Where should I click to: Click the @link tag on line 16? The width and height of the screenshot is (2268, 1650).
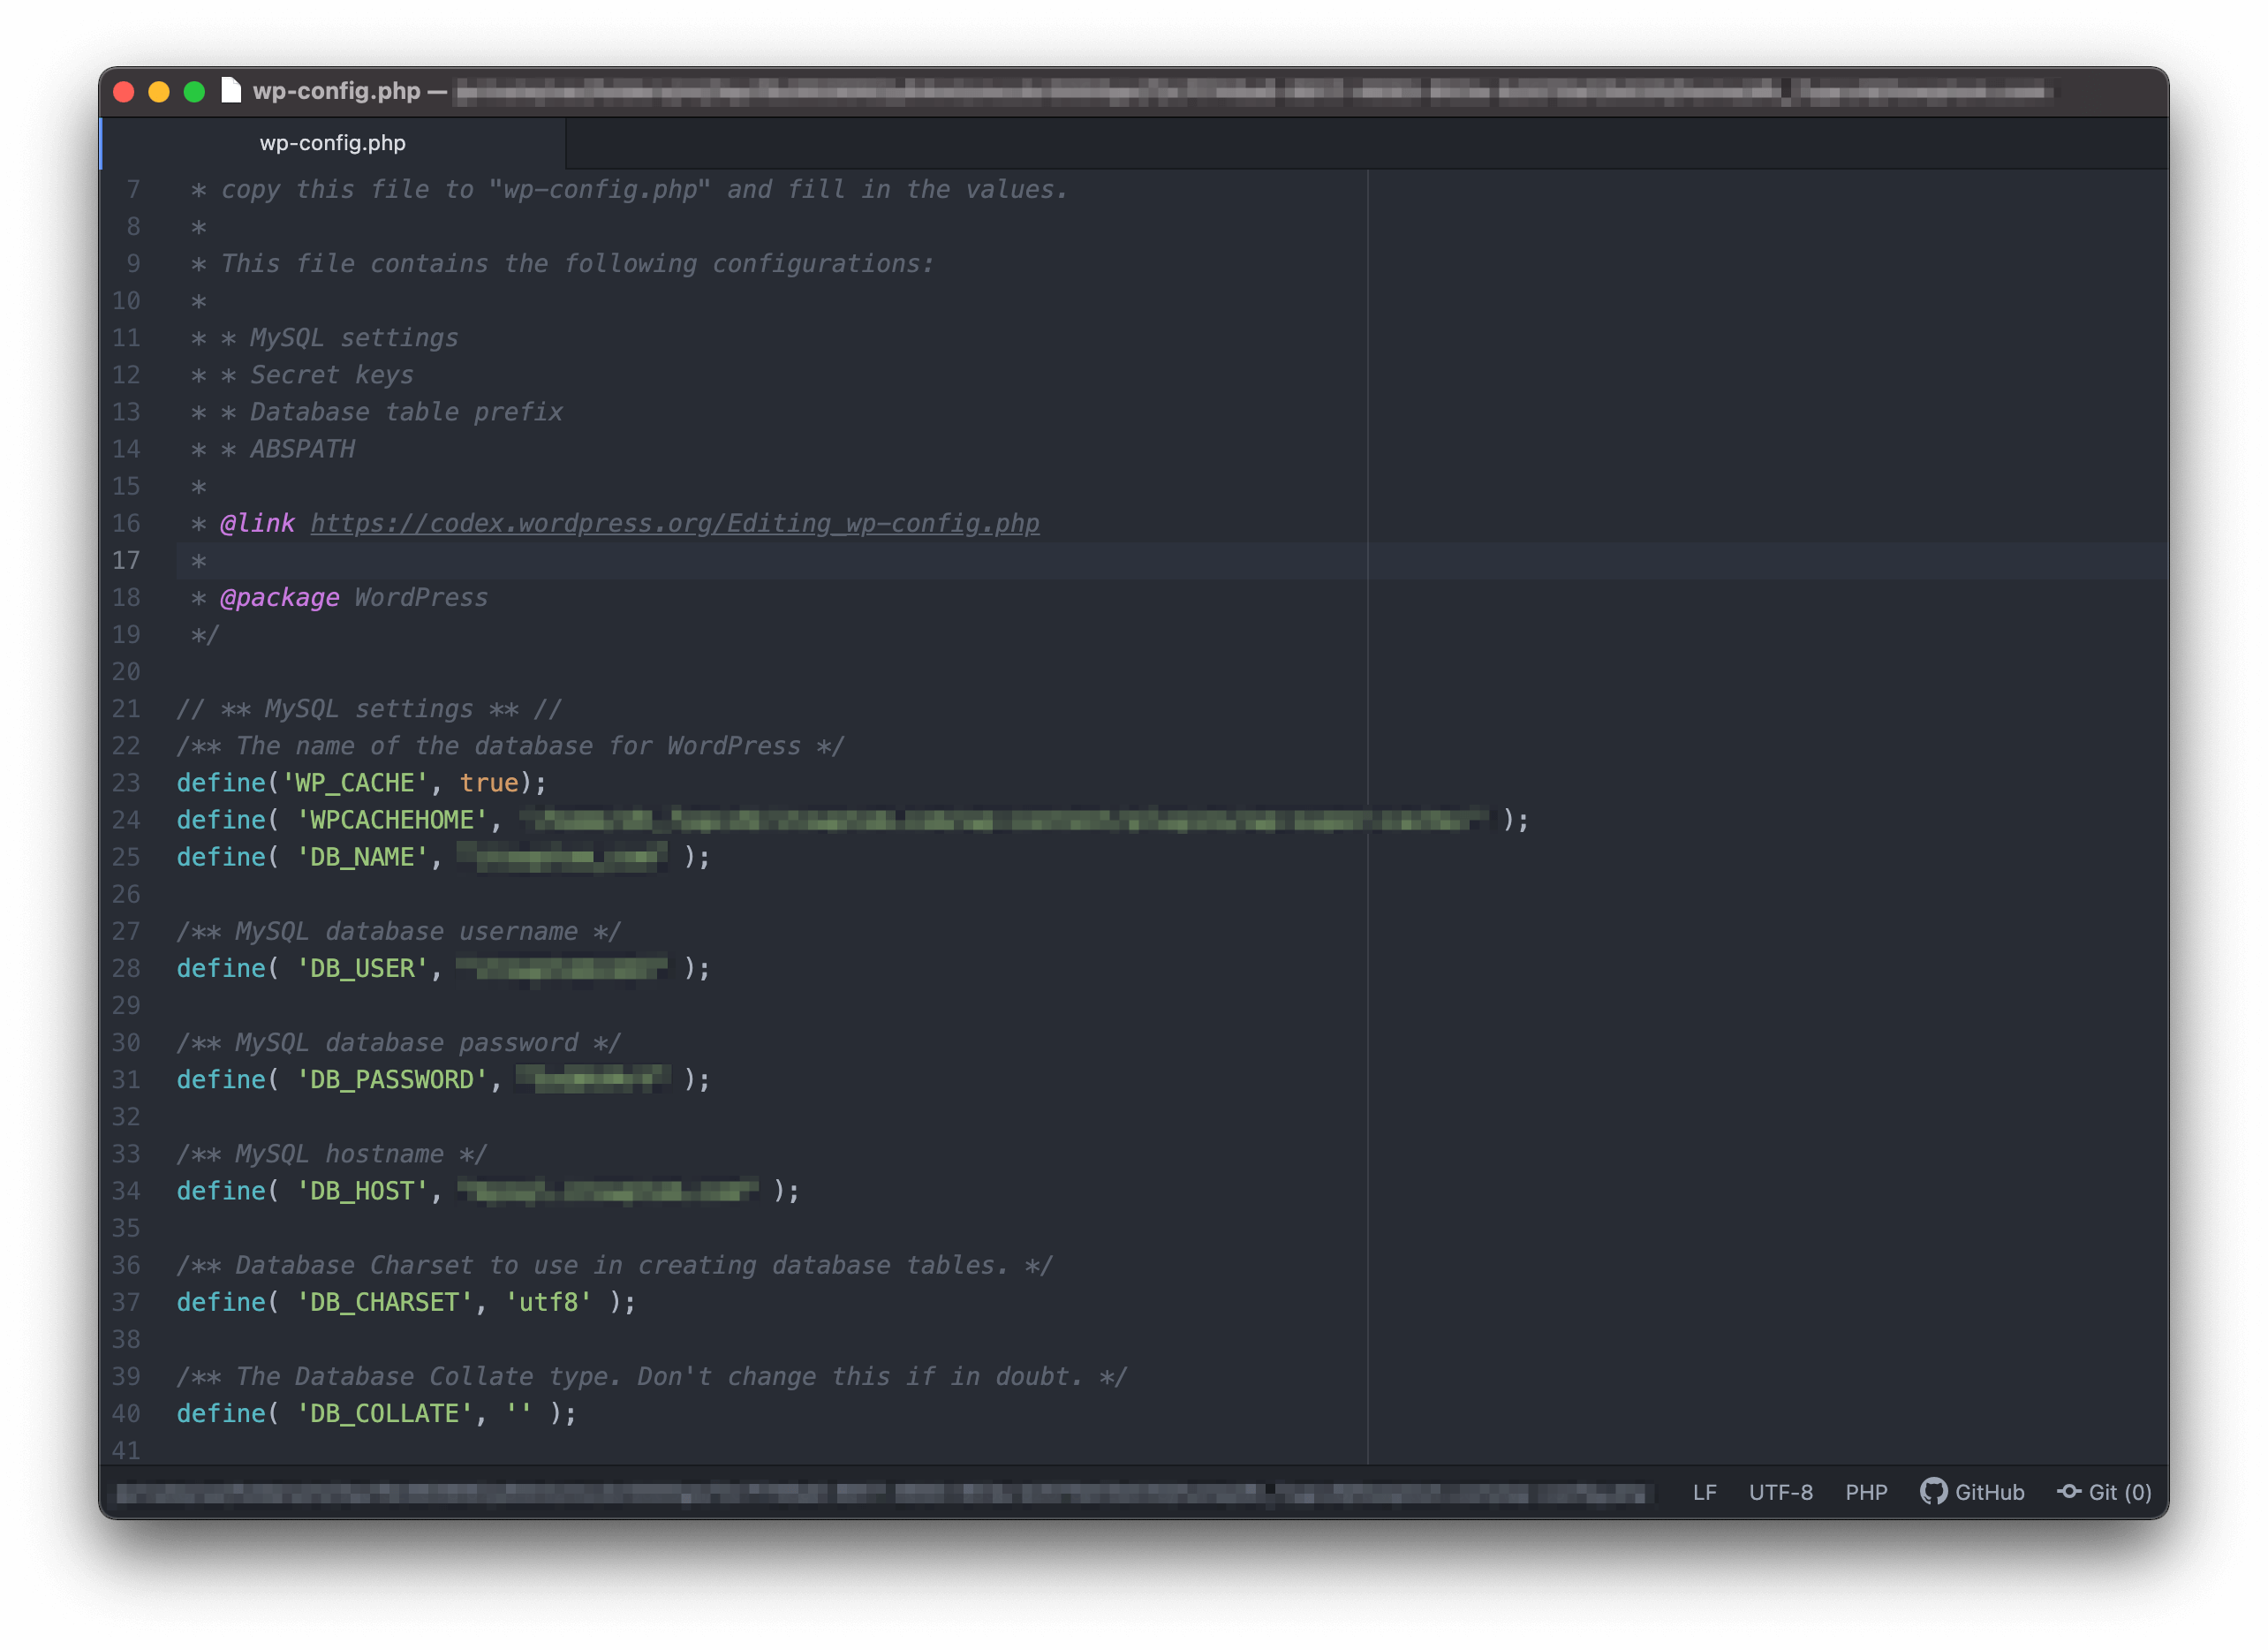257,523
